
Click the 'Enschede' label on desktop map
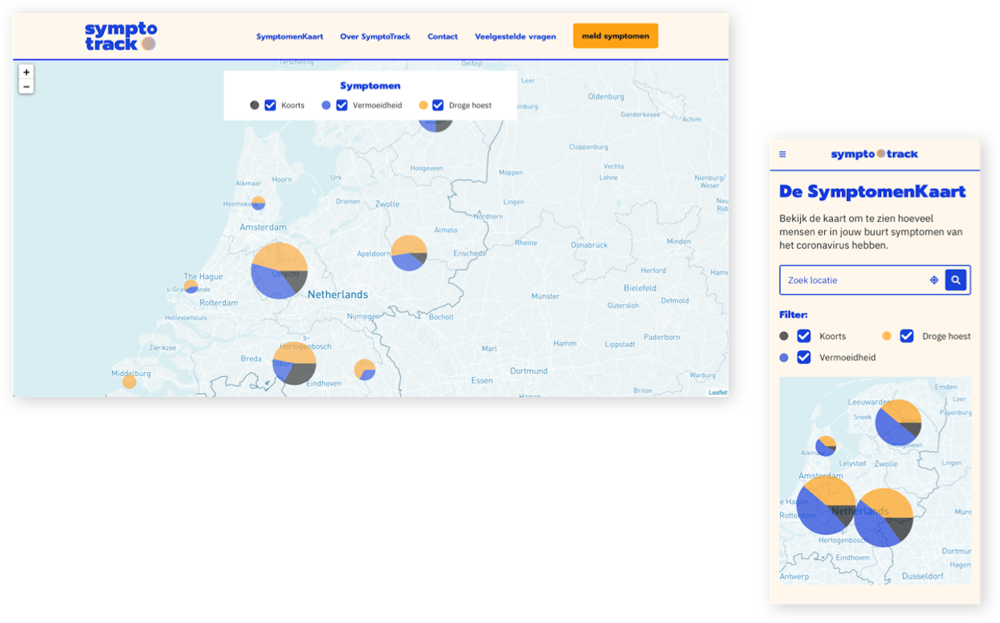click(470, 253)
